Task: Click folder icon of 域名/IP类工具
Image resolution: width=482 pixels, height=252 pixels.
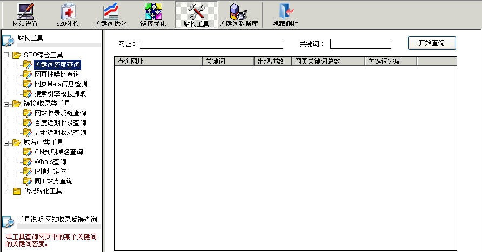Action: [x=17, y=142]
